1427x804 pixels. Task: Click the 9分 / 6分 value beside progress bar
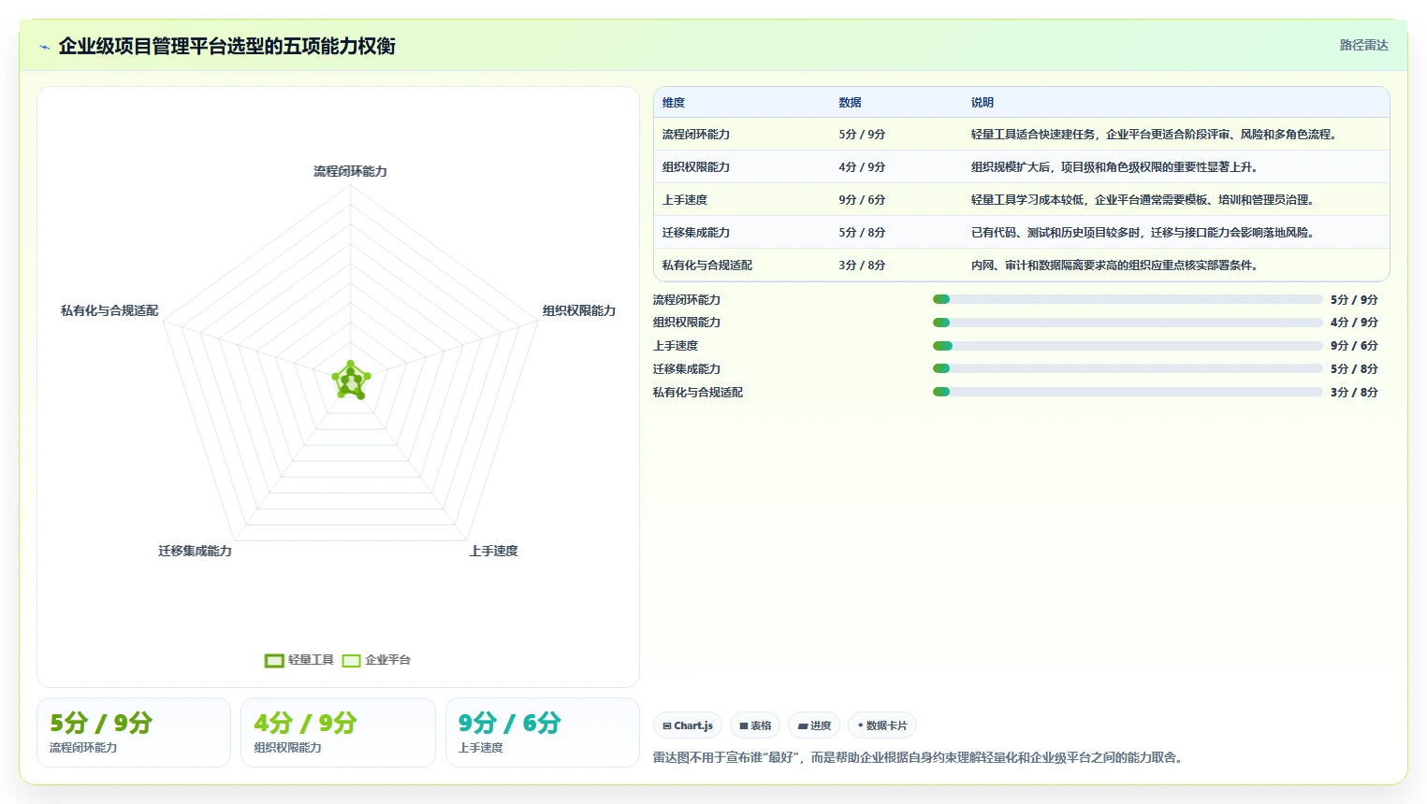(x=1354, y=346)
